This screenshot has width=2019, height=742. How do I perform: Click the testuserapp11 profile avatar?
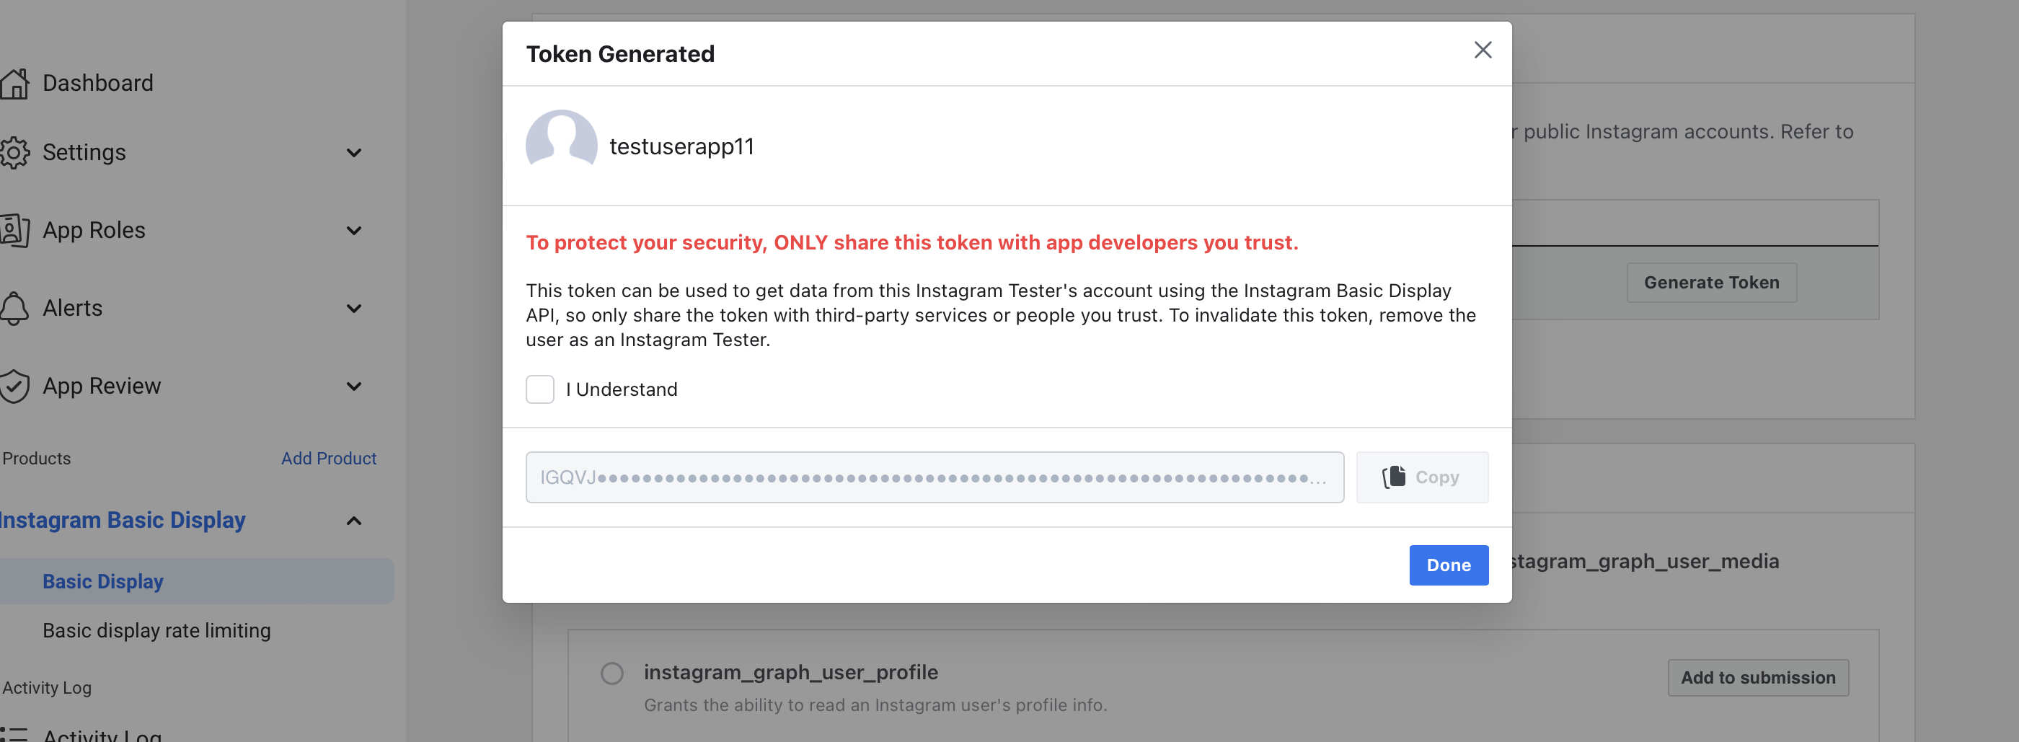coord(561,145)
